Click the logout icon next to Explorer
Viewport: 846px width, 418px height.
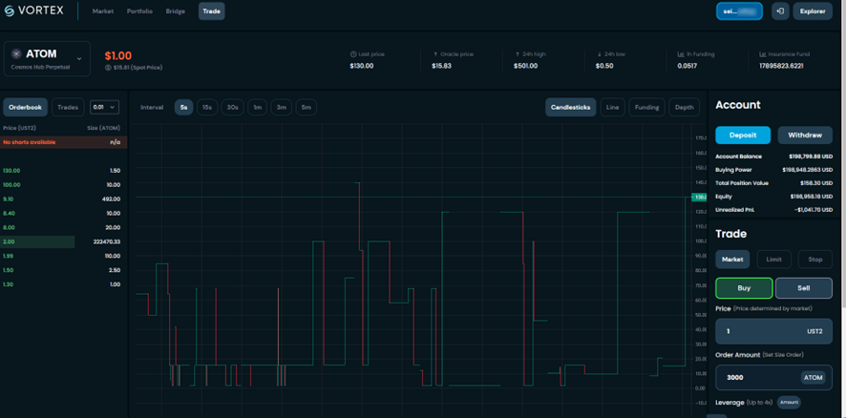point(780,10)
